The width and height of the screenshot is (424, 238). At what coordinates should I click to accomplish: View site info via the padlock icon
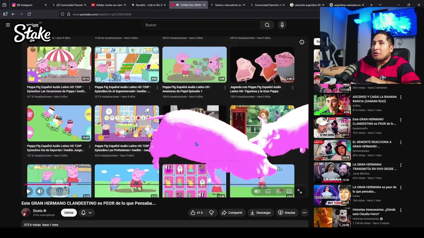[x=69, y=14]
